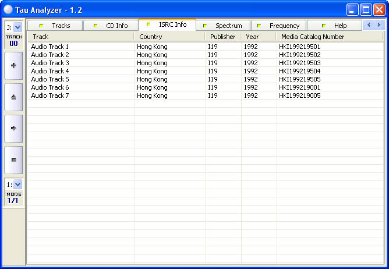The width and height of the screenshot is (389, 269).
Task: Sort list by Year column header
Action: coord(258,37)
